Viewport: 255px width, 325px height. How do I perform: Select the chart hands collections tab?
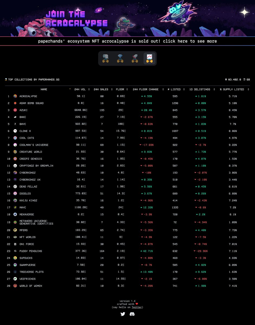tap(150, 58)
